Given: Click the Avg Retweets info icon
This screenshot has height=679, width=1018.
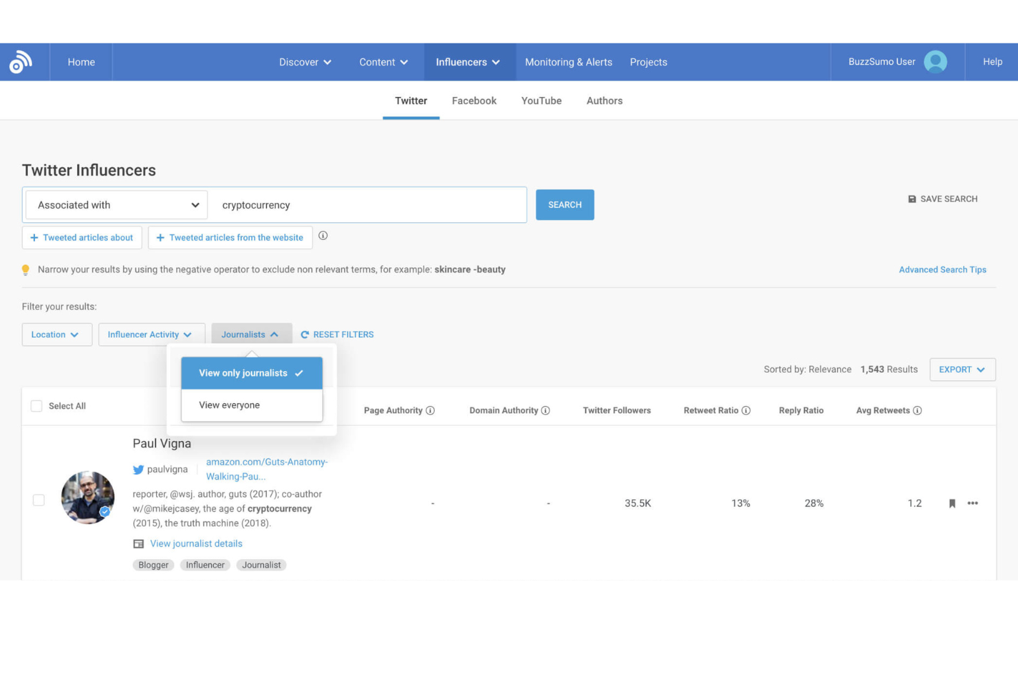Looking at the screenshot, I should (x=918, y=410).
